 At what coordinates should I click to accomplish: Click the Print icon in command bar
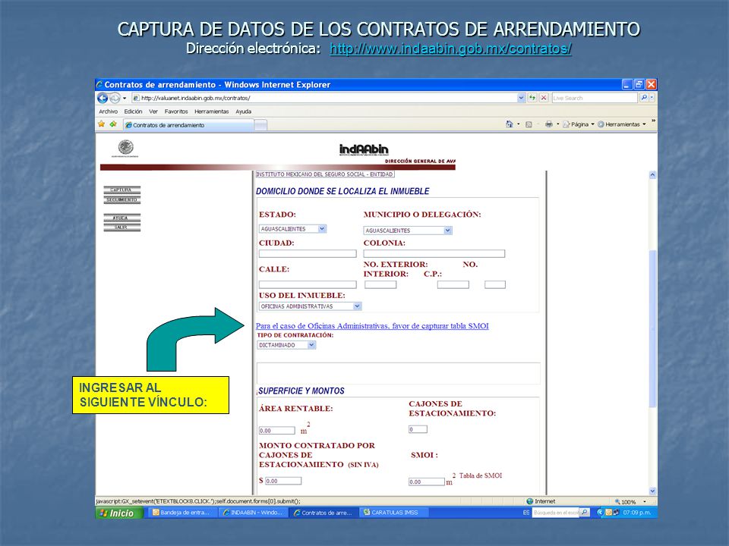tap(549, 124)
